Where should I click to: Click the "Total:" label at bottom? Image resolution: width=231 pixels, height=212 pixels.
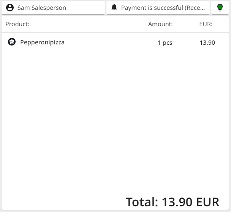(x=142, y=202)
